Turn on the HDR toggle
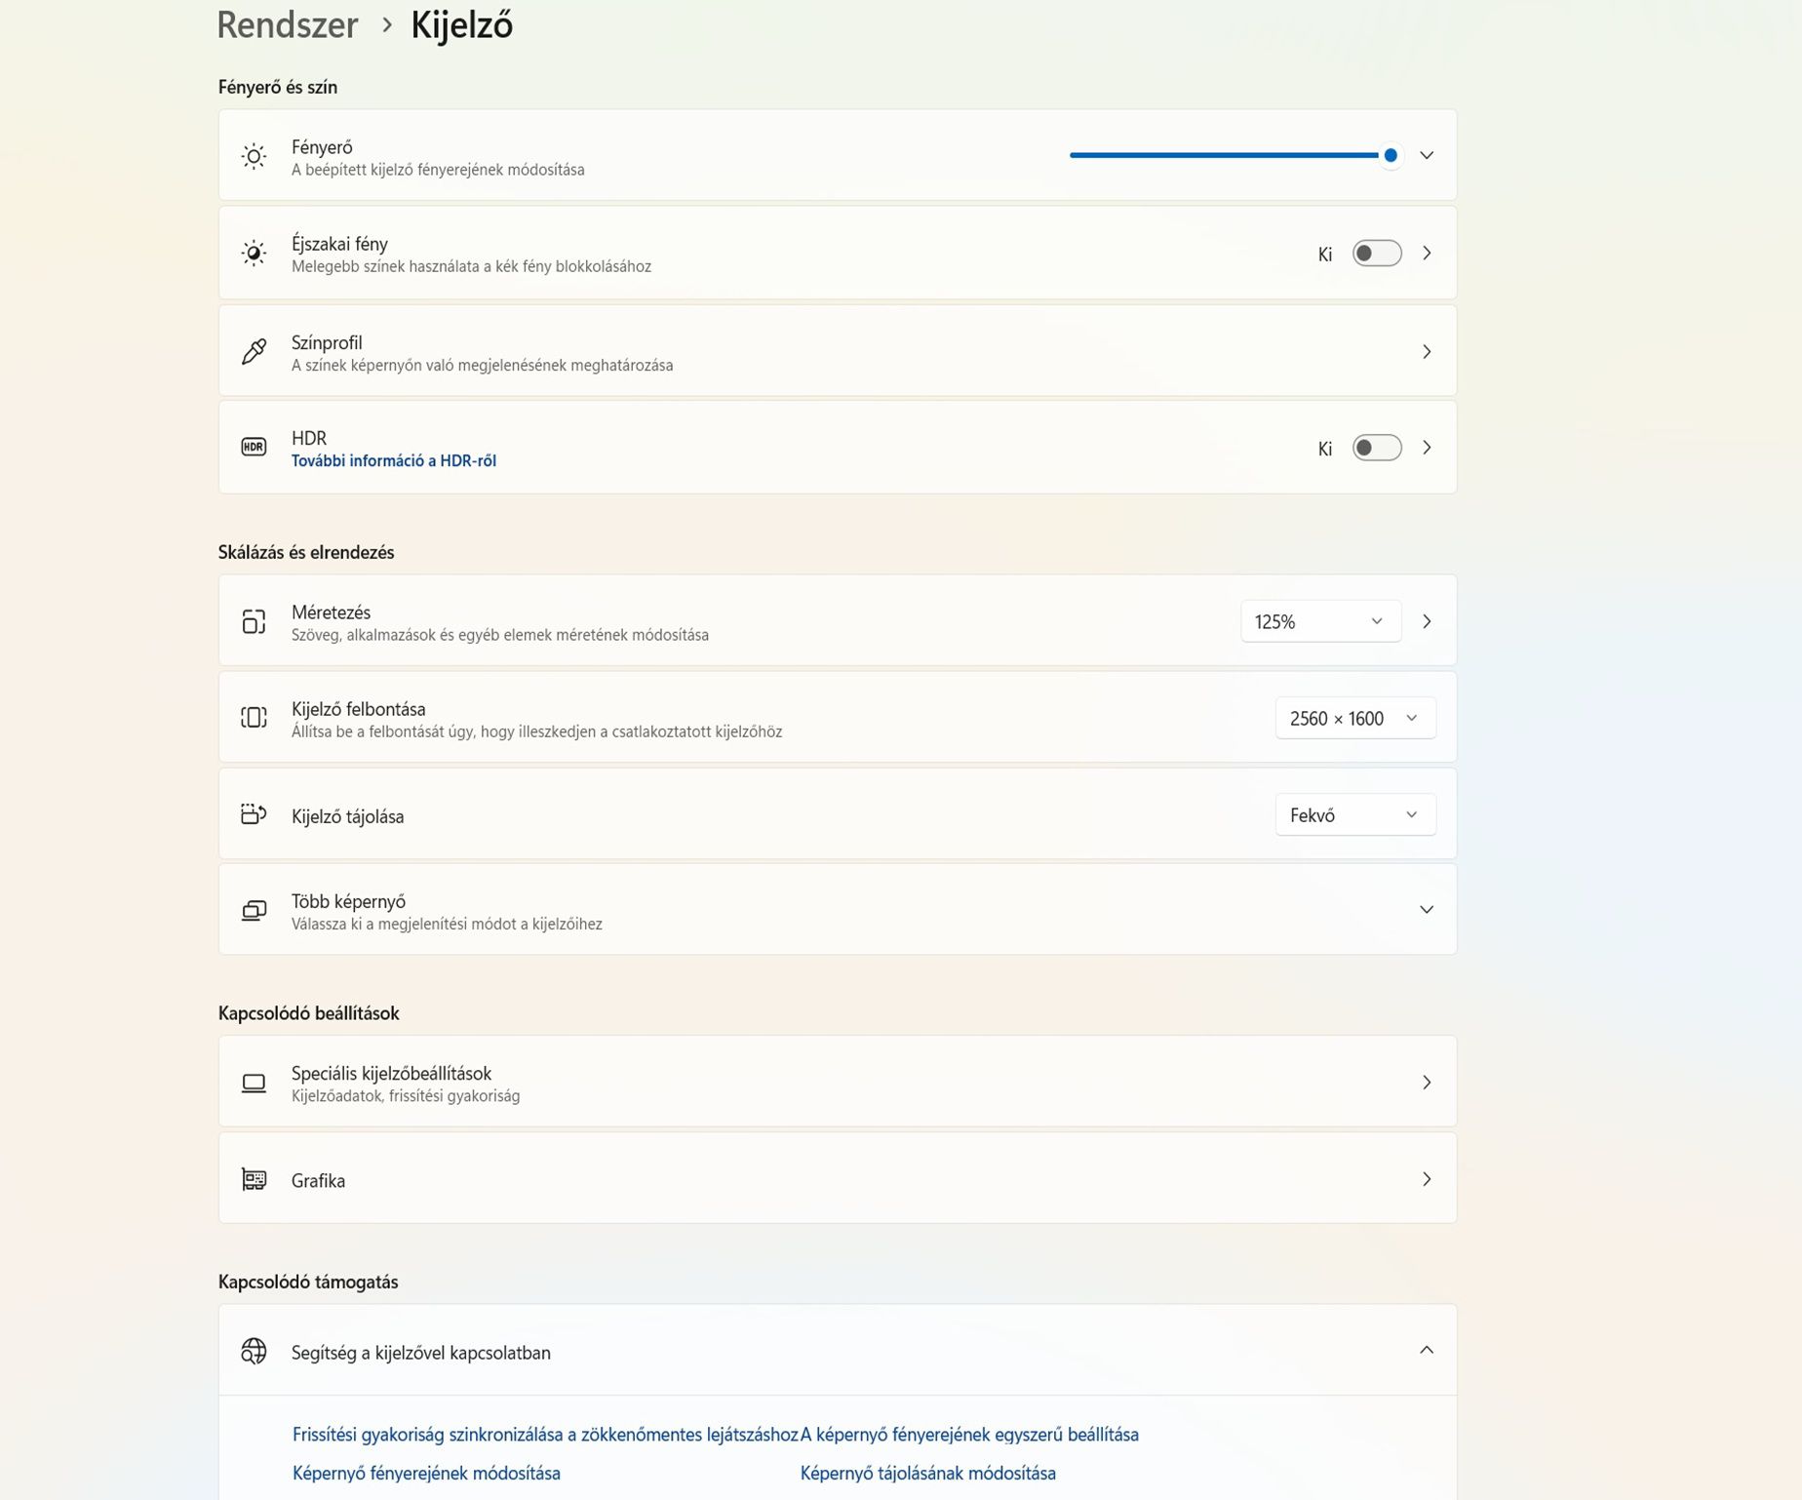 click(x=1376, y=448)
